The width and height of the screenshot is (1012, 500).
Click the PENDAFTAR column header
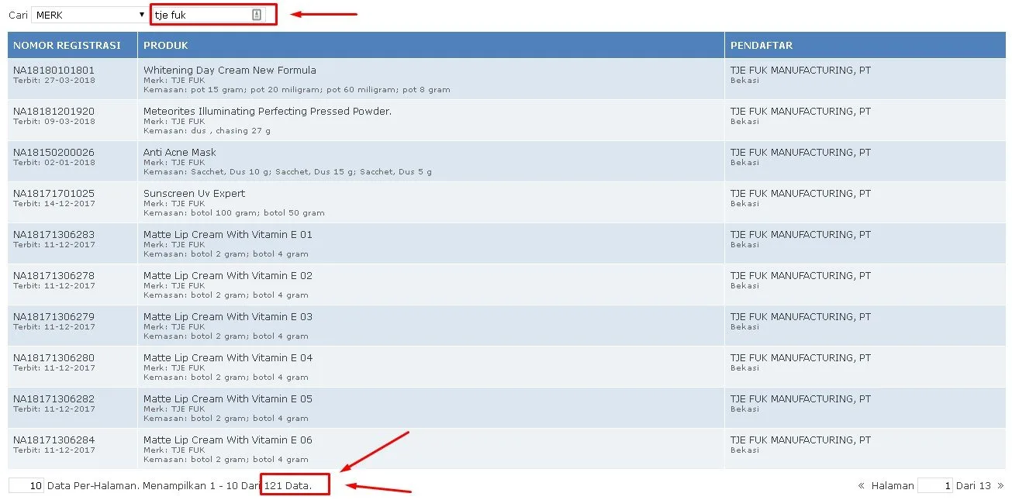click(761, 46)
